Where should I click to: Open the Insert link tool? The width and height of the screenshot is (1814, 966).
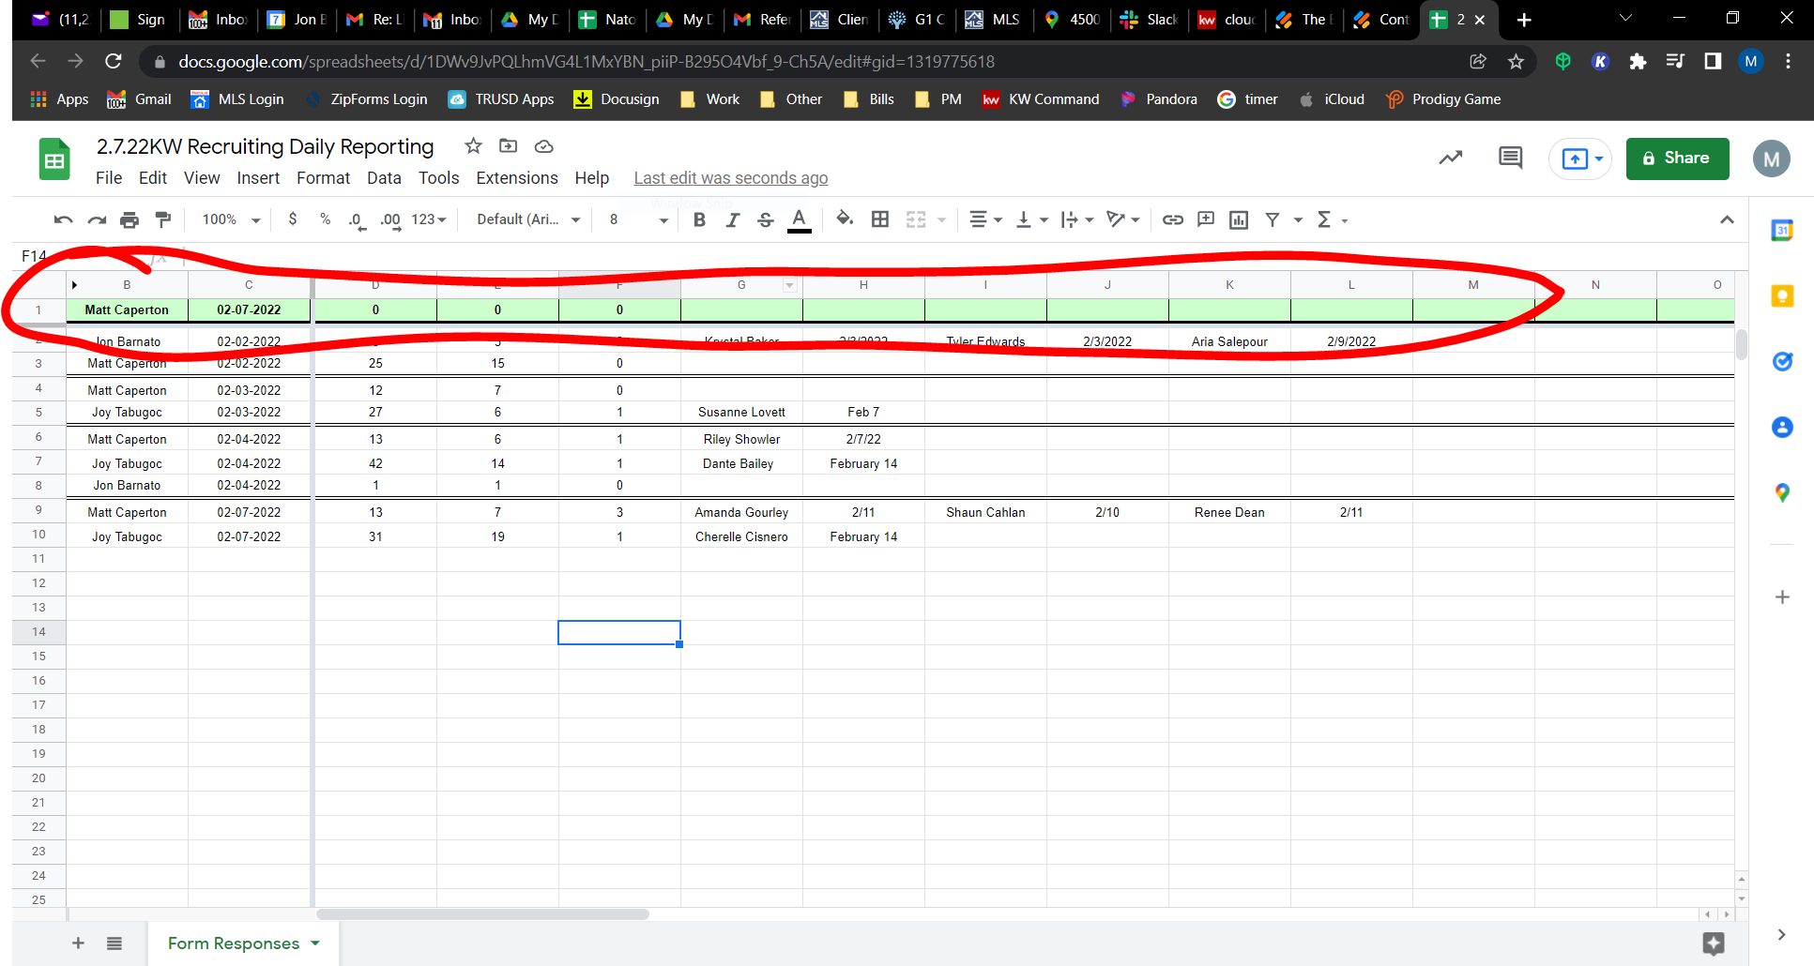1172,219
